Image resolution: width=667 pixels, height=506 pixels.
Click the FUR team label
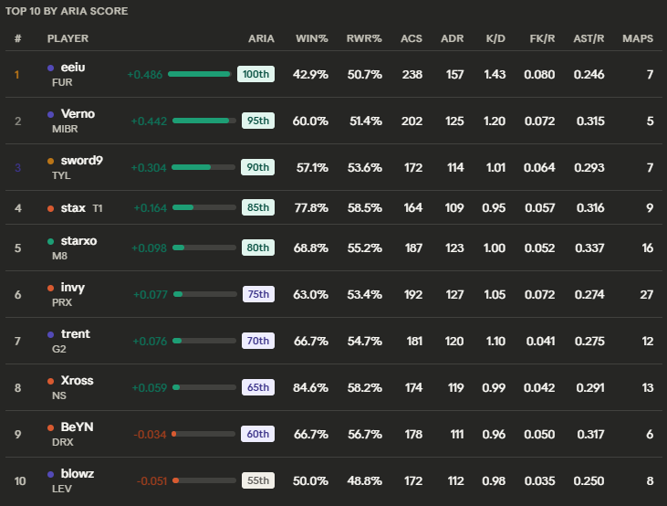[62, 82]
